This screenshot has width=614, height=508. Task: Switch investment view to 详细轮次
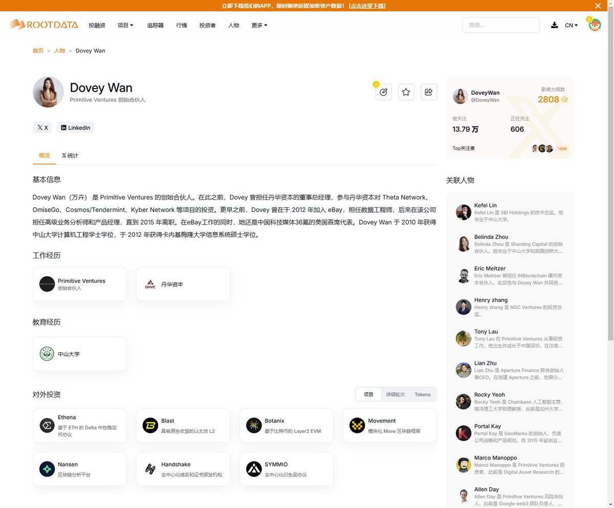(394, 394)
